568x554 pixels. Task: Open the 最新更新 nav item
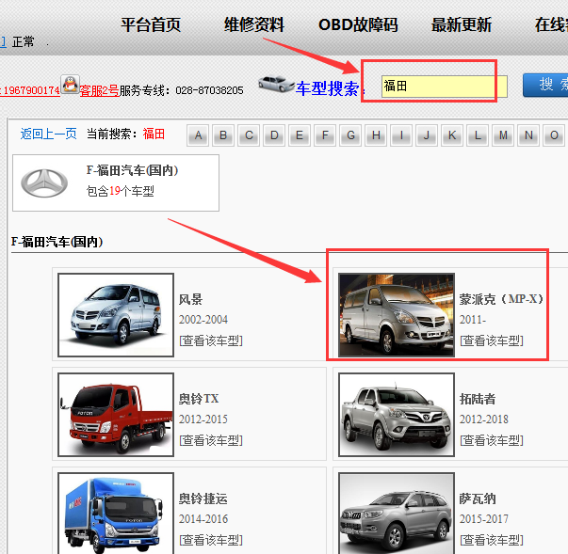point(462,25)
